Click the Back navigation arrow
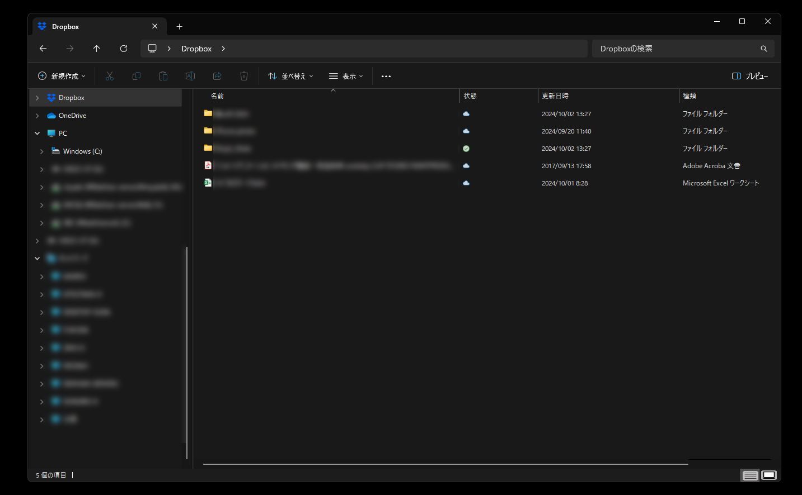 coord(43,49)
